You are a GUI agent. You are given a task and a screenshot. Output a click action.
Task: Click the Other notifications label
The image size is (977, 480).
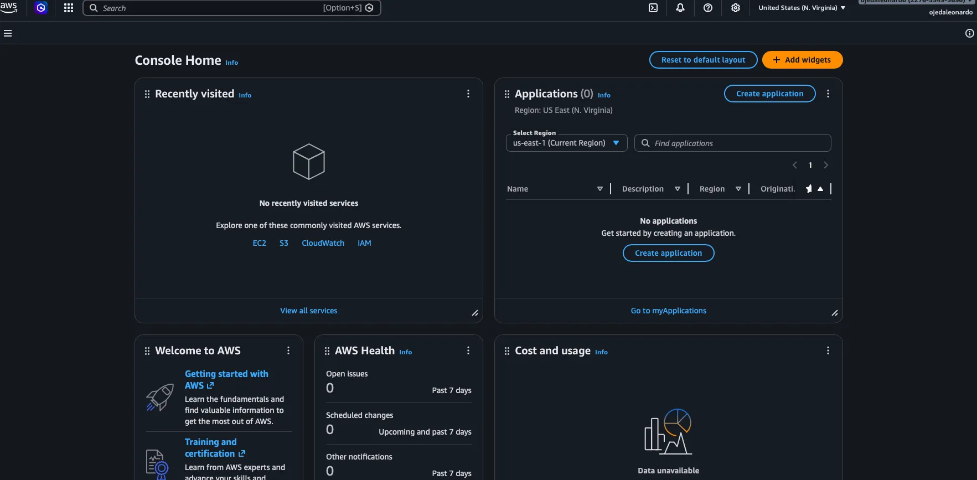click(359, 457)
